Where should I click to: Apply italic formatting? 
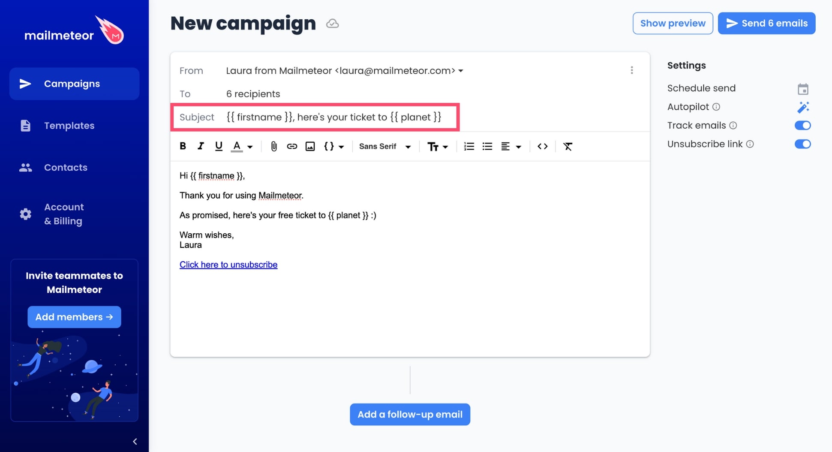(200, 146)
